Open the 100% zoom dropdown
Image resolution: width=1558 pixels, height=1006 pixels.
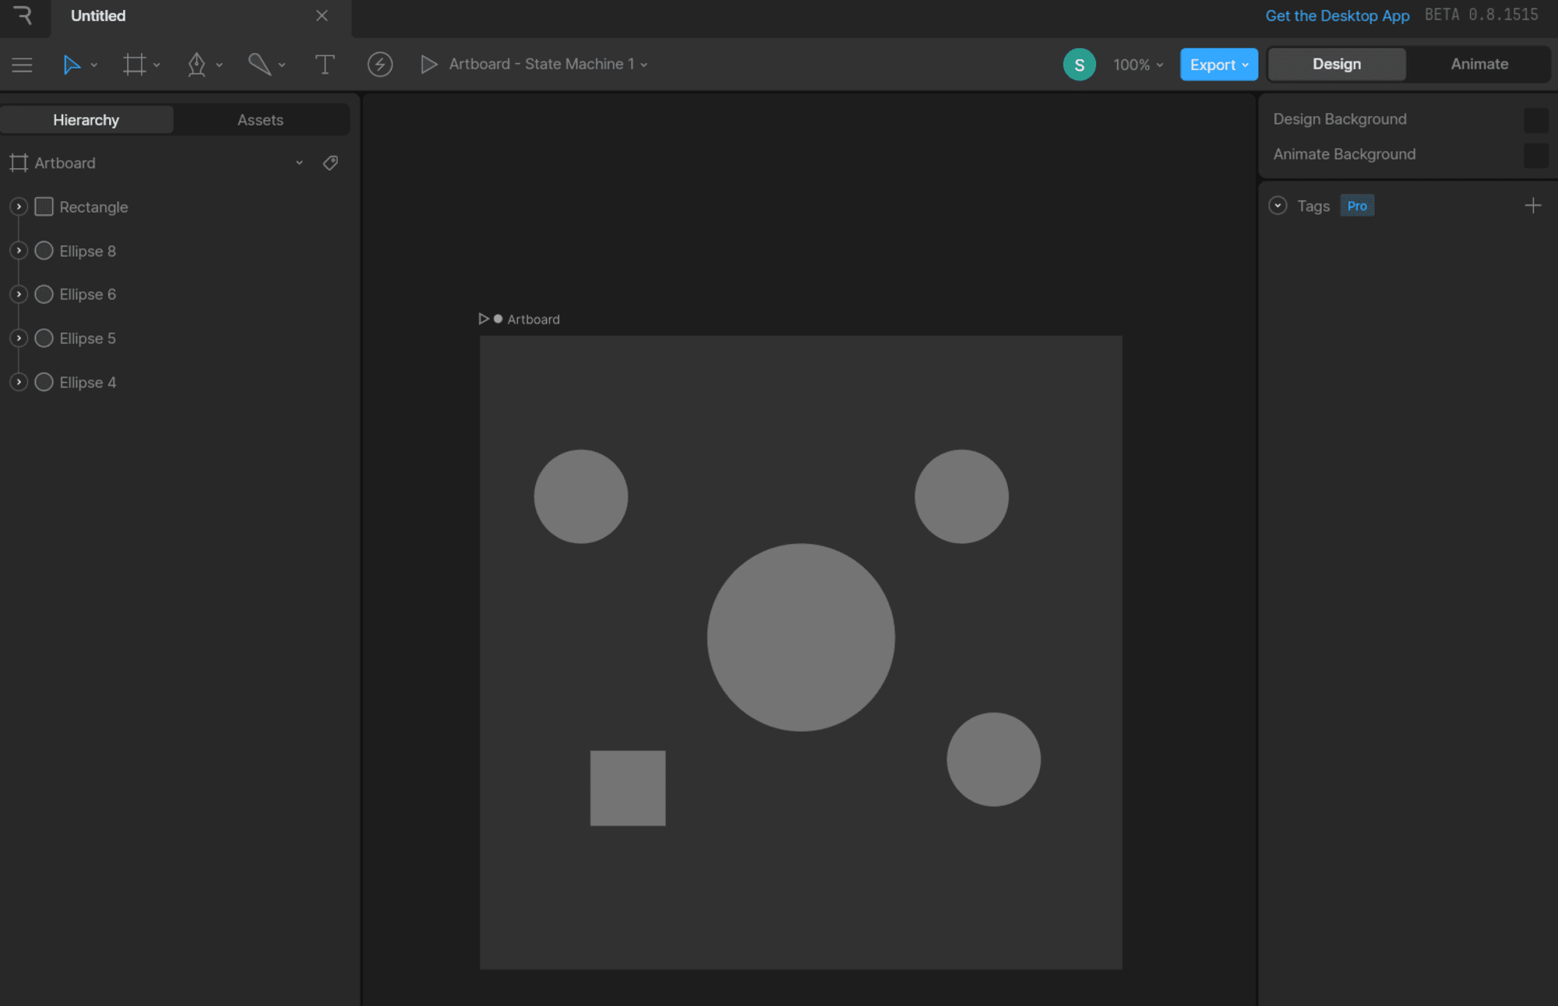(1138, 65)
